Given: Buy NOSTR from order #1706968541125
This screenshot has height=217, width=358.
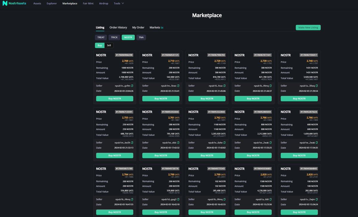Looking at the screenshot, I should click(161, 99).
